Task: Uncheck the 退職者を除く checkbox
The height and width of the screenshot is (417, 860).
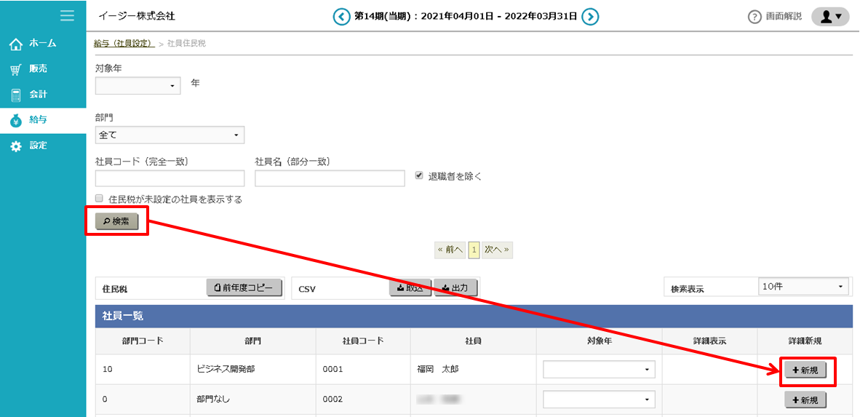Action: [419, 175]
